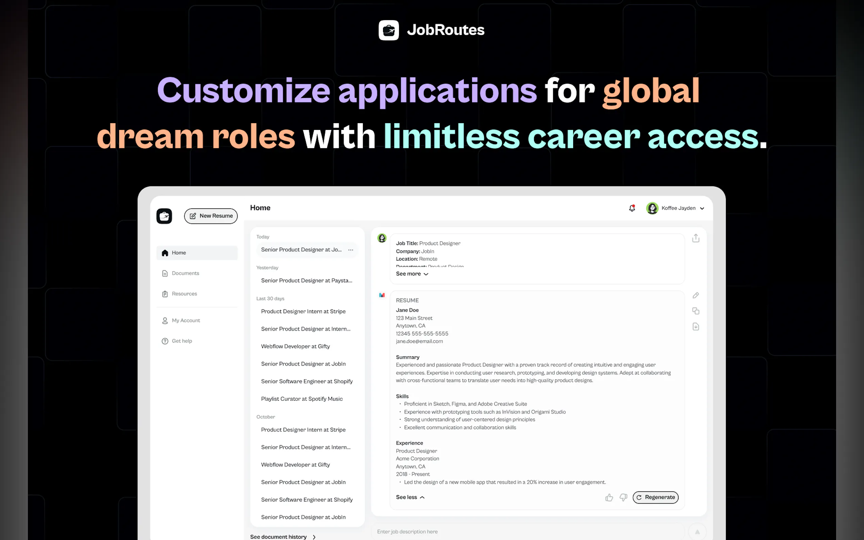Click the thumbs up icon
This screenshot has height=540, width=864.
[x=609, y=497]
